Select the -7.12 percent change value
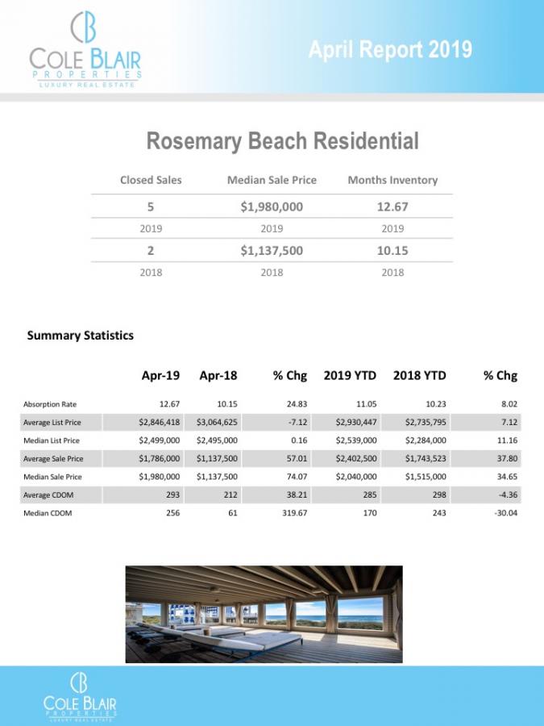Screen dimensions: 544x726 click(299, 422)
